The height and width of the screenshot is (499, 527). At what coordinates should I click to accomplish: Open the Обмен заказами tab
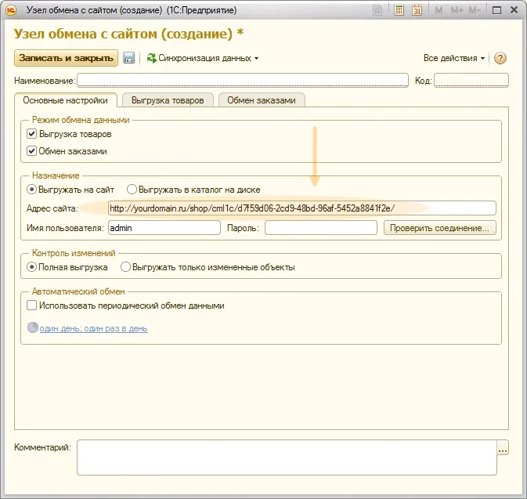pos(262,100)
